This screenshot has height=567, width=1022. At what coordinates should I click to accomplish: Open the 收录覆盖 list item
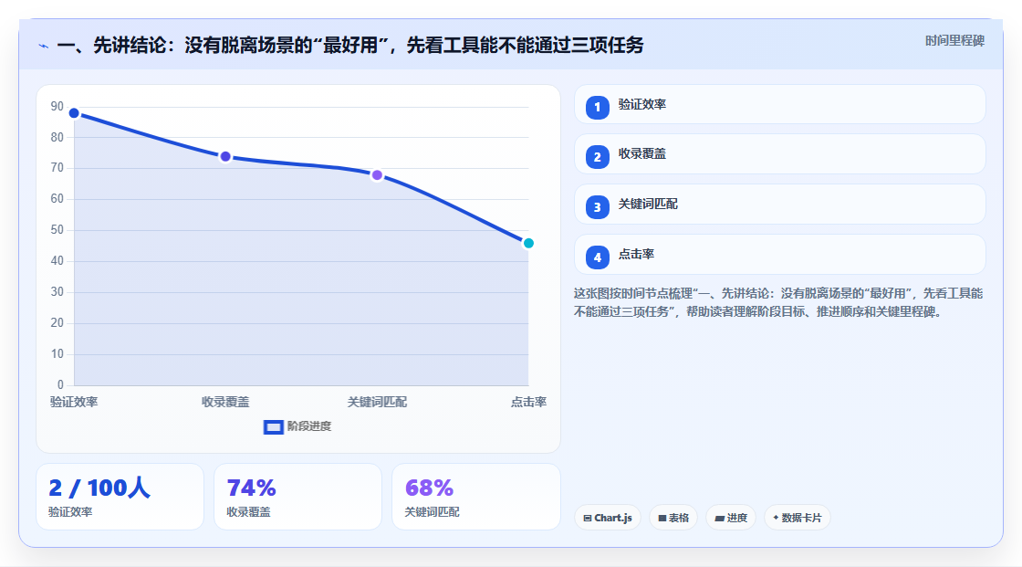(779, 154)
